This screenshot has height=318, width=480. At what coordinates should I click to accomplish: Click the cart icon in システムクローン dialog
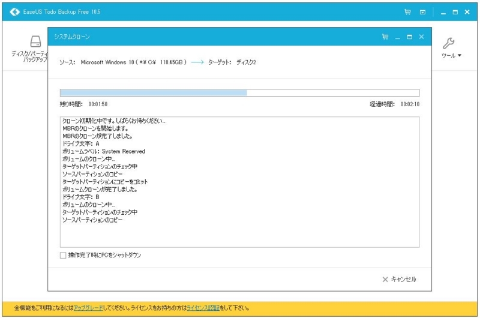(x=385, y=37)
